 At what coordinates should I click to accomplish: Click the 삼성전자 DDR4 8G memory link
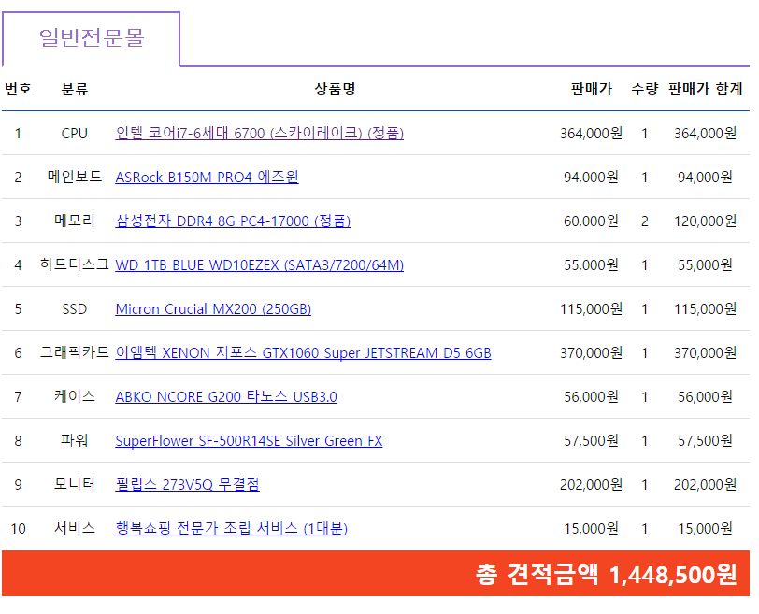click(233, 221)
